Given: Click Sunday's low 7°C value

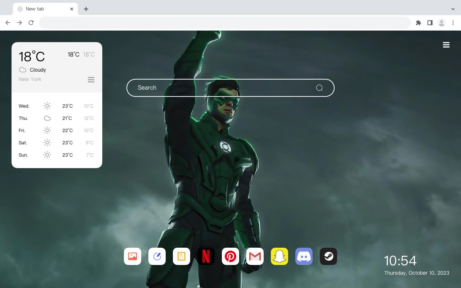Looking at the screenshot, I should coord(90,155).
